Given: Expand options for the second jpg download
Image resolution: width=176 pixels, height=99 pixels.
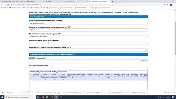Looking at the screenshot, I should [x=62, y=93].
